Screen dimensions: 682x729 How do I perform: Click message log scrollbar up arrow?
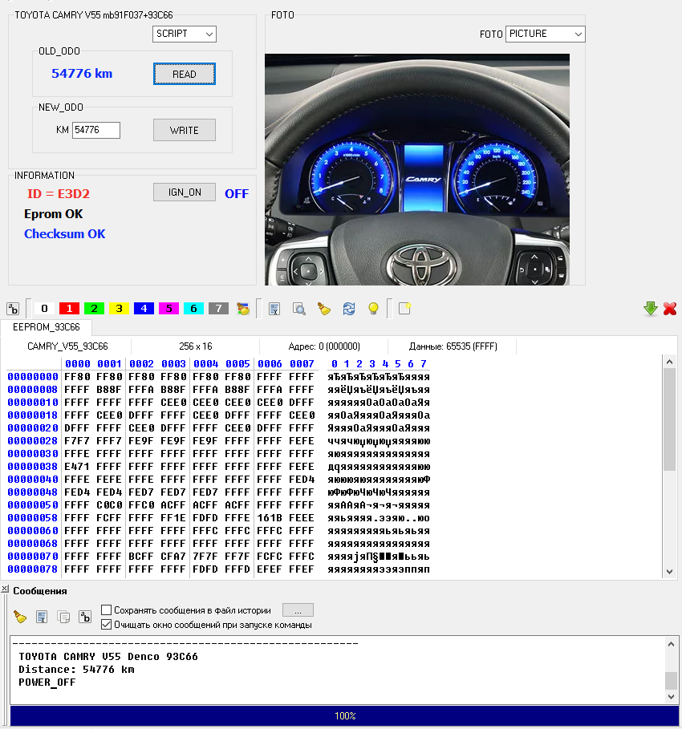tap(671, 644)
